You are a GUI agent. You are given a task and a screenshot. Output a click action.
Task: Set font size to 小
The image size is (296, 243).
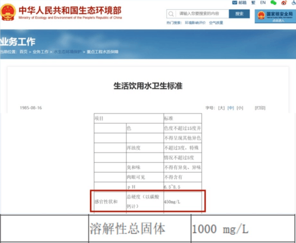tap(240, 108)
